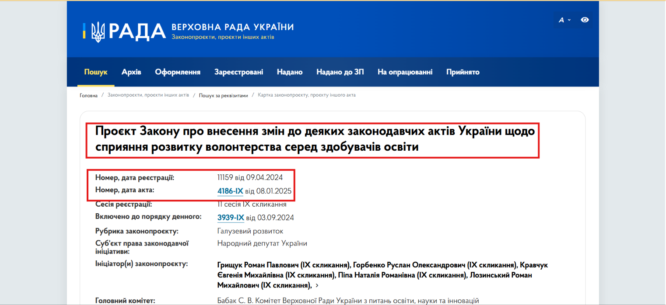This screenshot has height=305, width=666.
Task: Click initiator Лозинський Роман Михайлович
Action: point(375,281)
